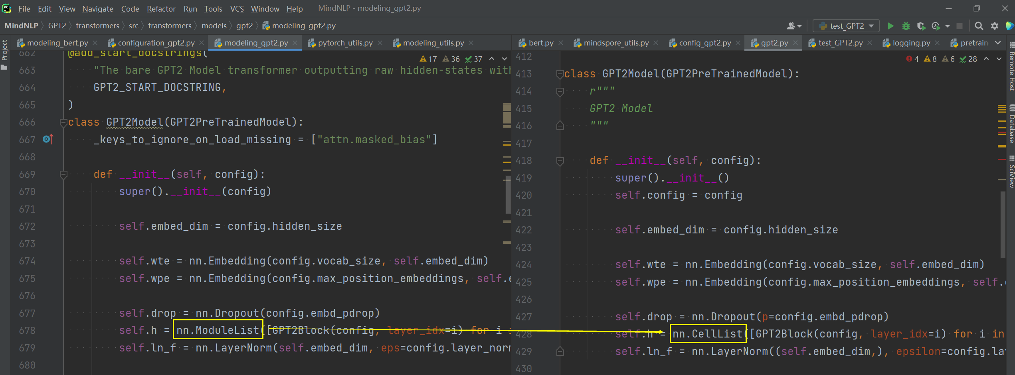Close the modeling_bert.py tab
Image resolution: width=1015 pixels, height=375 pixels.
tap(95, 43)
